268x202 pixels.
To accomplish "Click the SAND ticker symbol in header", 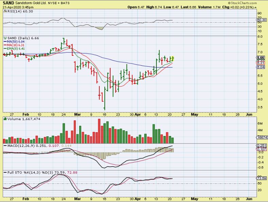I will 9,3.
